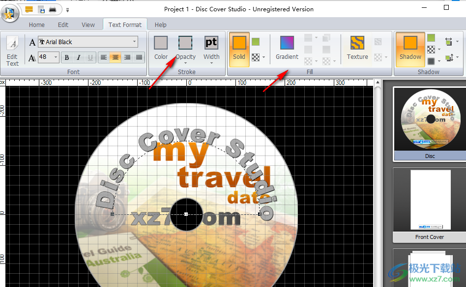
Task: Click the Edit Text button
Action: pos(12,51)
